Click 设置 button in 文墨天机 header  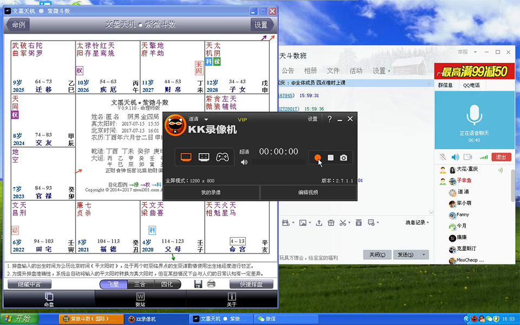261,24
